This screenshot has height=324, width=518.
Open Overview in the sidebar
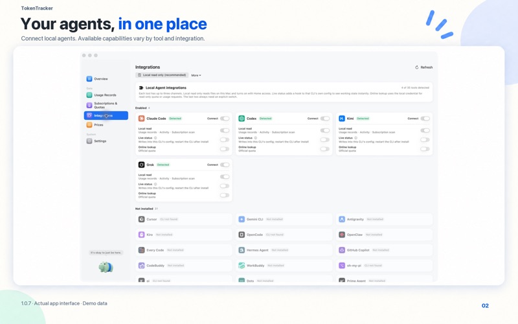106,78
